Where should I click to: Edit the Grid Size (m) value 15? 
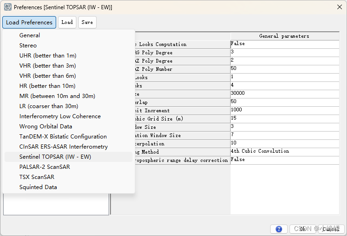(284, 119)
